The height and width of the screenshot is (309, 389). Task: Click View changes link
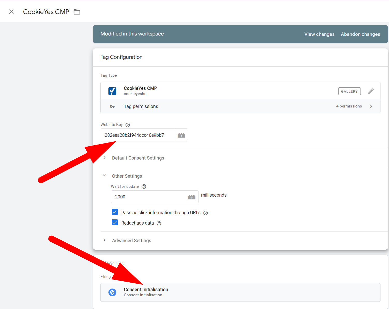click(319, 34)
